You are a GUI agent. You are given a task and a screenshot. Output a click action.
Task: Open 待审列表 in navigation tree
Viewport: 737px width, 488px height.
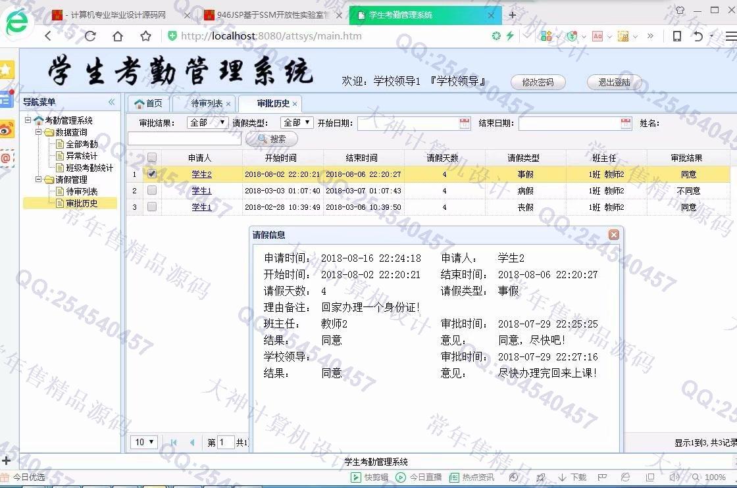(82, 191)
